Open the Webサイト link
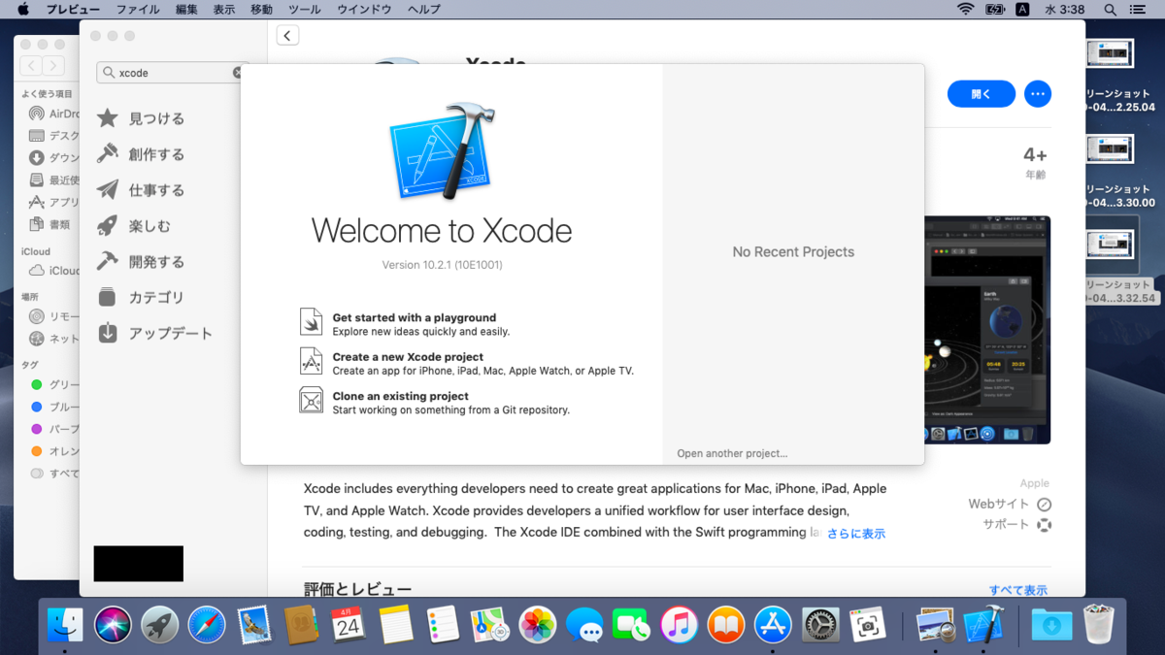This screenshot has width=1165, height=655. click(1010, 505)
